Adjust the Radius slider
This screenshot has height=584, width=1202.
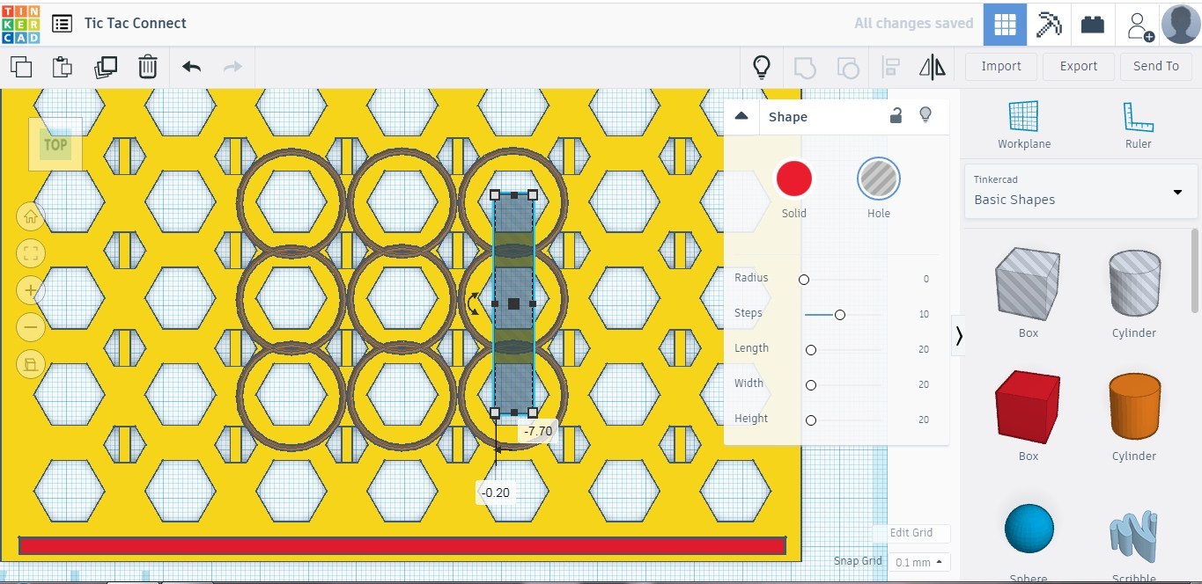pos(804,280)
